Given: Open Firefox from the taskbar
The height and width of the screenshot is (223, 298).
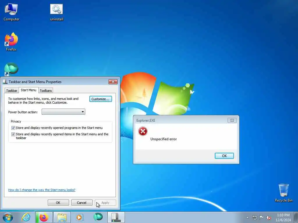Looking at the screenshot, I should [44, 217].
